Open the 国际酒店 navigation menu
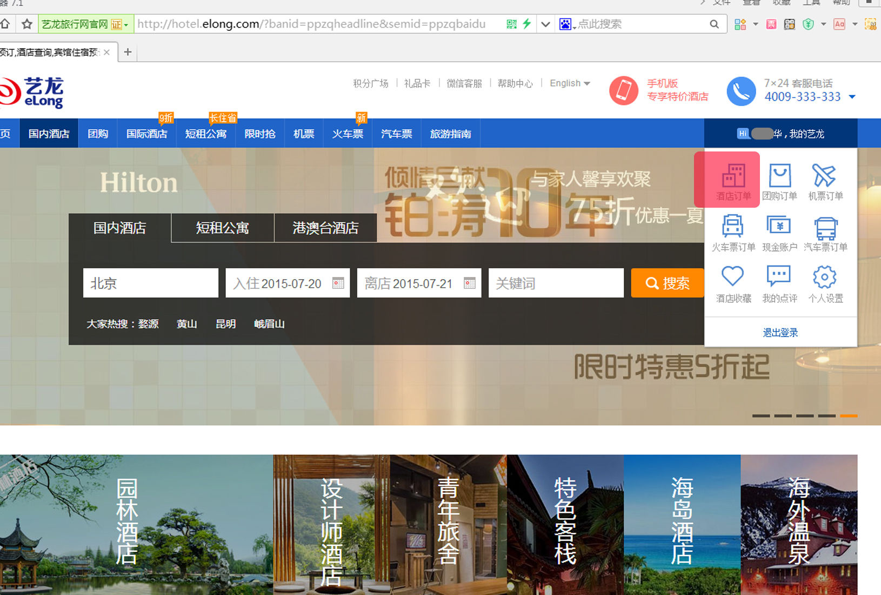This screenshot has width=881, height=595. tap(146, 134)
